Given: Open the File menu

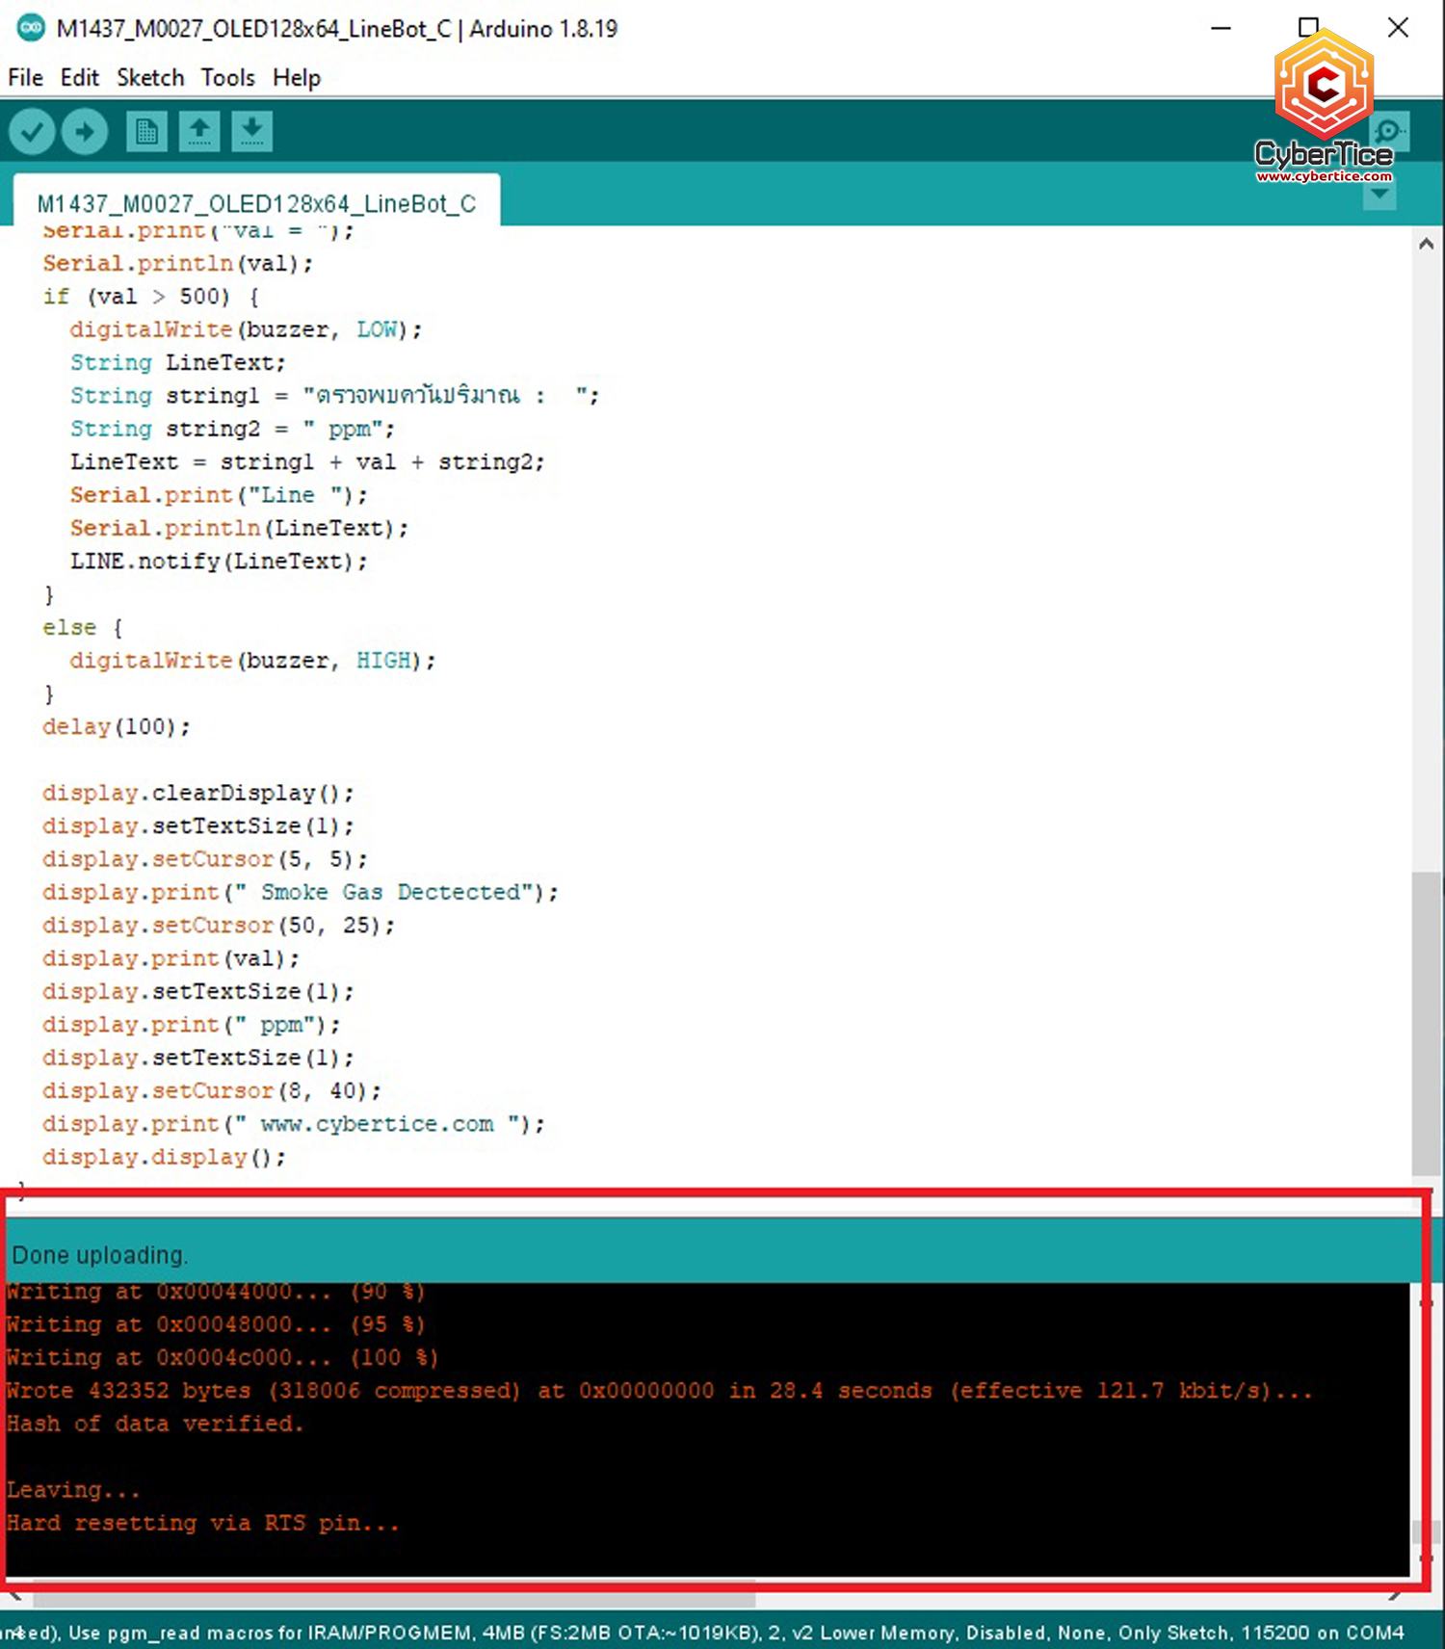Looking at the screenshot, I should (x=25, y=77).
